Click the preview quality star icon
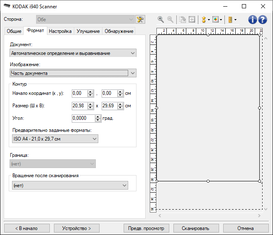273x235 pixels. [x=203, y=20]
